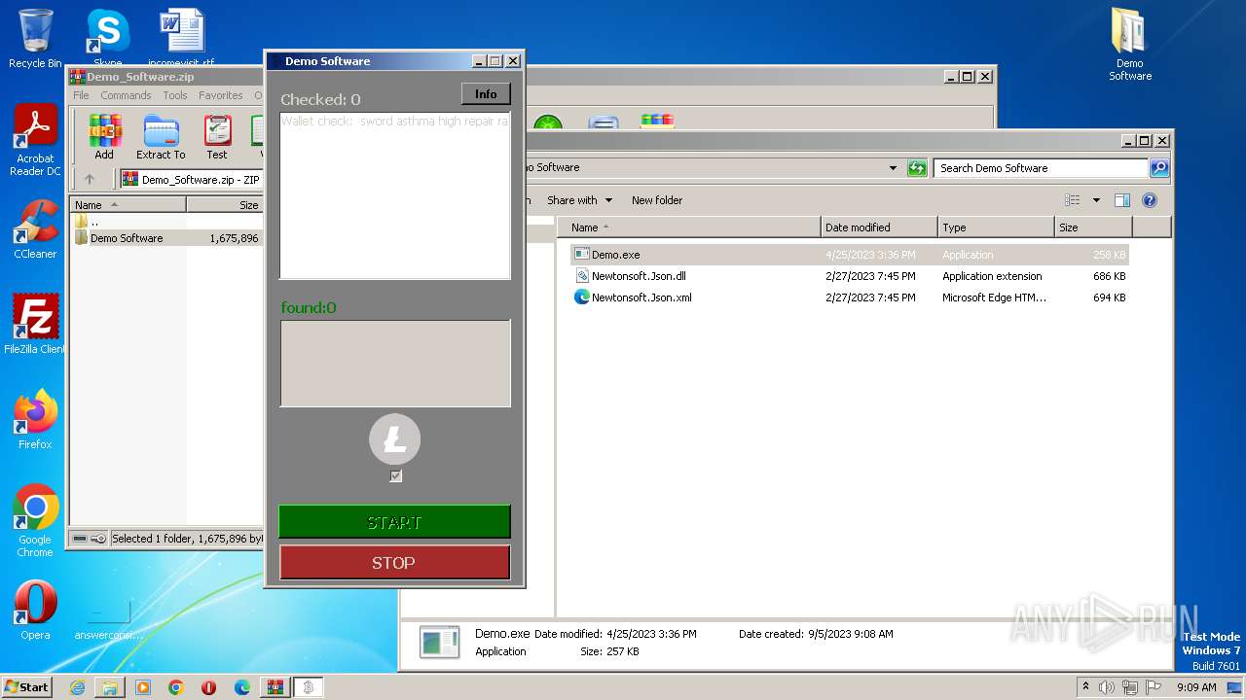Toggle the preview pane icon in Explorer
The width and height of the screenshot is (1246, 700).
coord(1122,200)
